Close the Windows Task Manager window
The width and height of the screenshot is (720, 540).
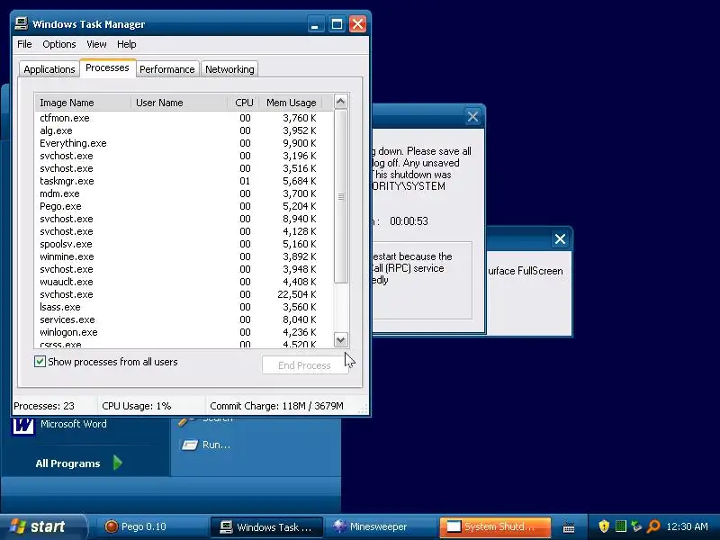click(x=357, y=24)
